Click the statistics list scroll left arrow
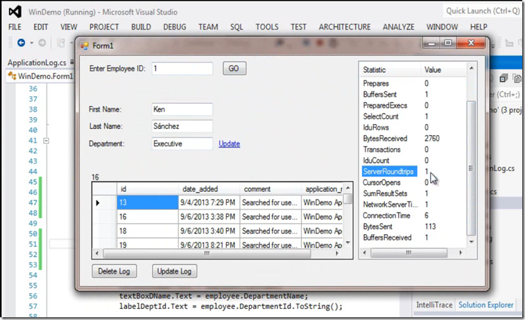The height and width of the screenshot is (320, 525). [365, 253]
